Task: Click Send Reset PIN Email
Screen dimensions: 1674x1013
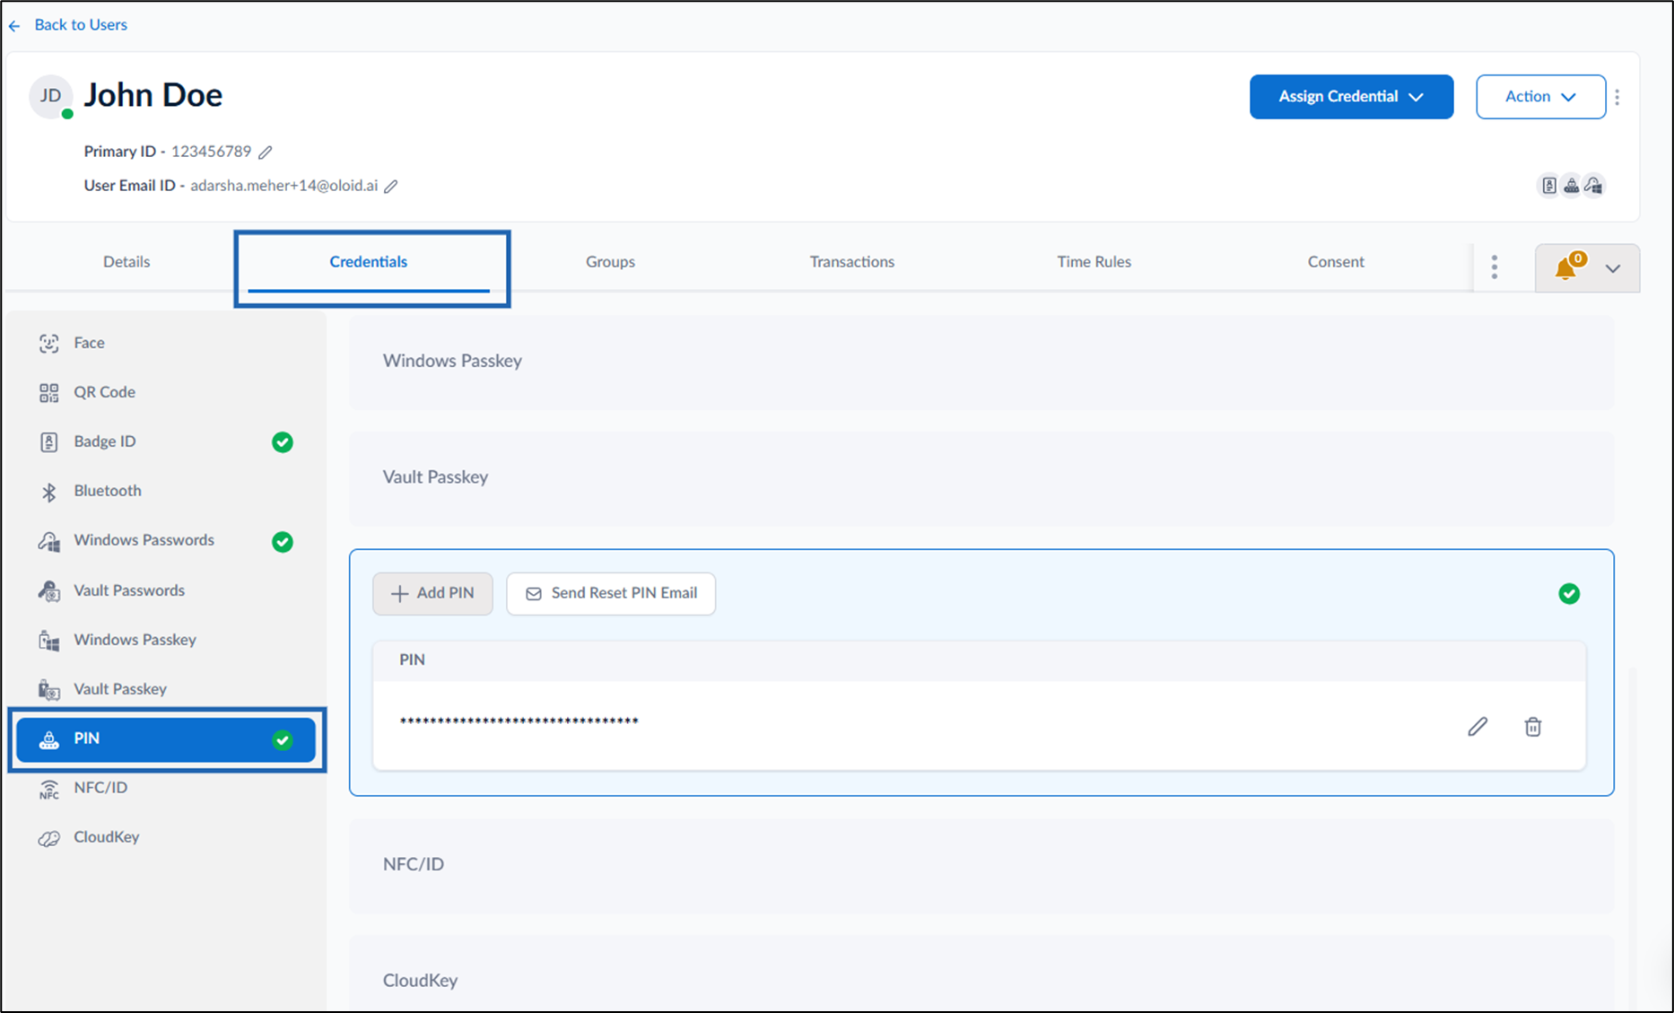Action: click(611, 594)
